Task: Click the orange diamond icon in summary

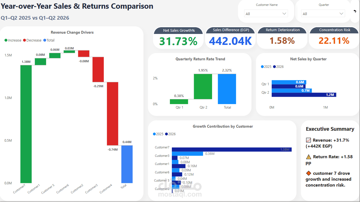Action: click(309, 173)
